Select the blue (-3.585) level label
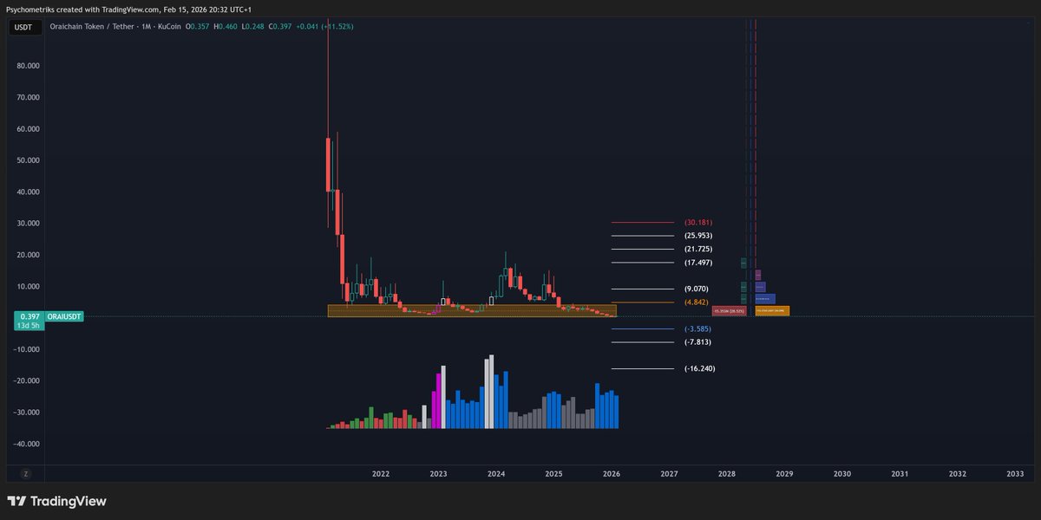Viewport: 1041px width, 520px height. (x=698, y=328)
